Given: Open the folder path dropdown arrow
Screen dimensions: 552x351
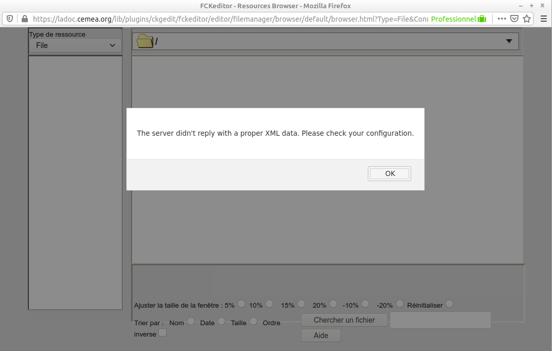Looking at the screenshot, I should 508,41.
